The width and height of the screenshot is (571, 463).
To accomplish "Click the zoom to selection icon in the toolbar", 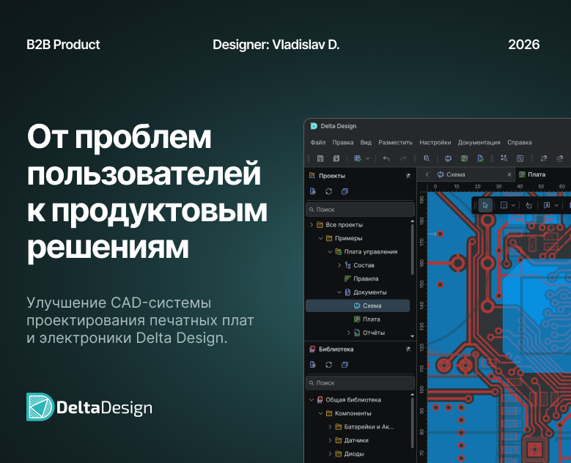I will click(x=504, y=158).
